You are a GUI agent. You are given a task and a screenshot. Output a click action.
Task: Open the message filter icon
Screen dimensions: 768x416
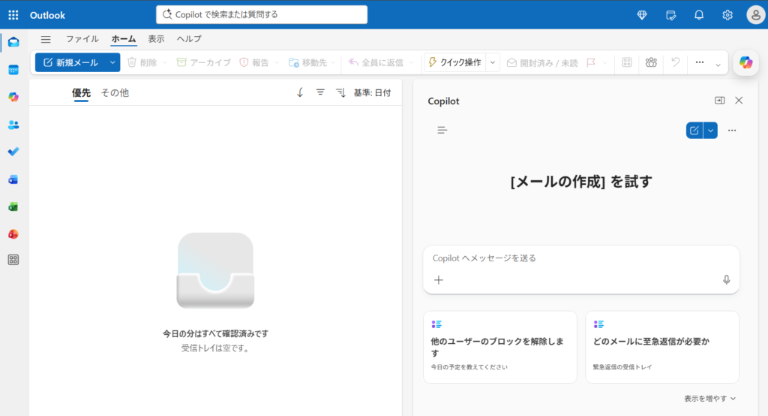[x=319, y=92]
